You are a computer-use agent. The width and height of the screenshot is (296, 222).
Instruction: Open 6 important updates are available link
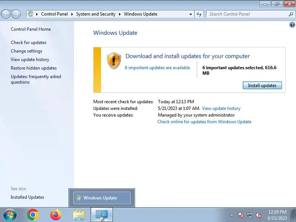[x=157, y=68]
